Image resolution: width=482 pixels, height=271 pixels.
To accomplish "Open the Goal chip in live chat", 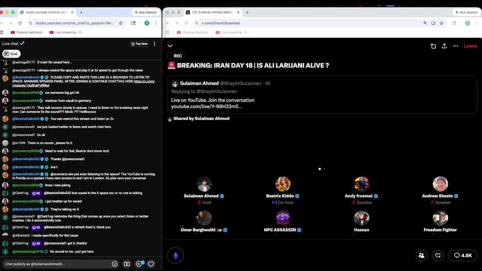I will pos(11,54).
